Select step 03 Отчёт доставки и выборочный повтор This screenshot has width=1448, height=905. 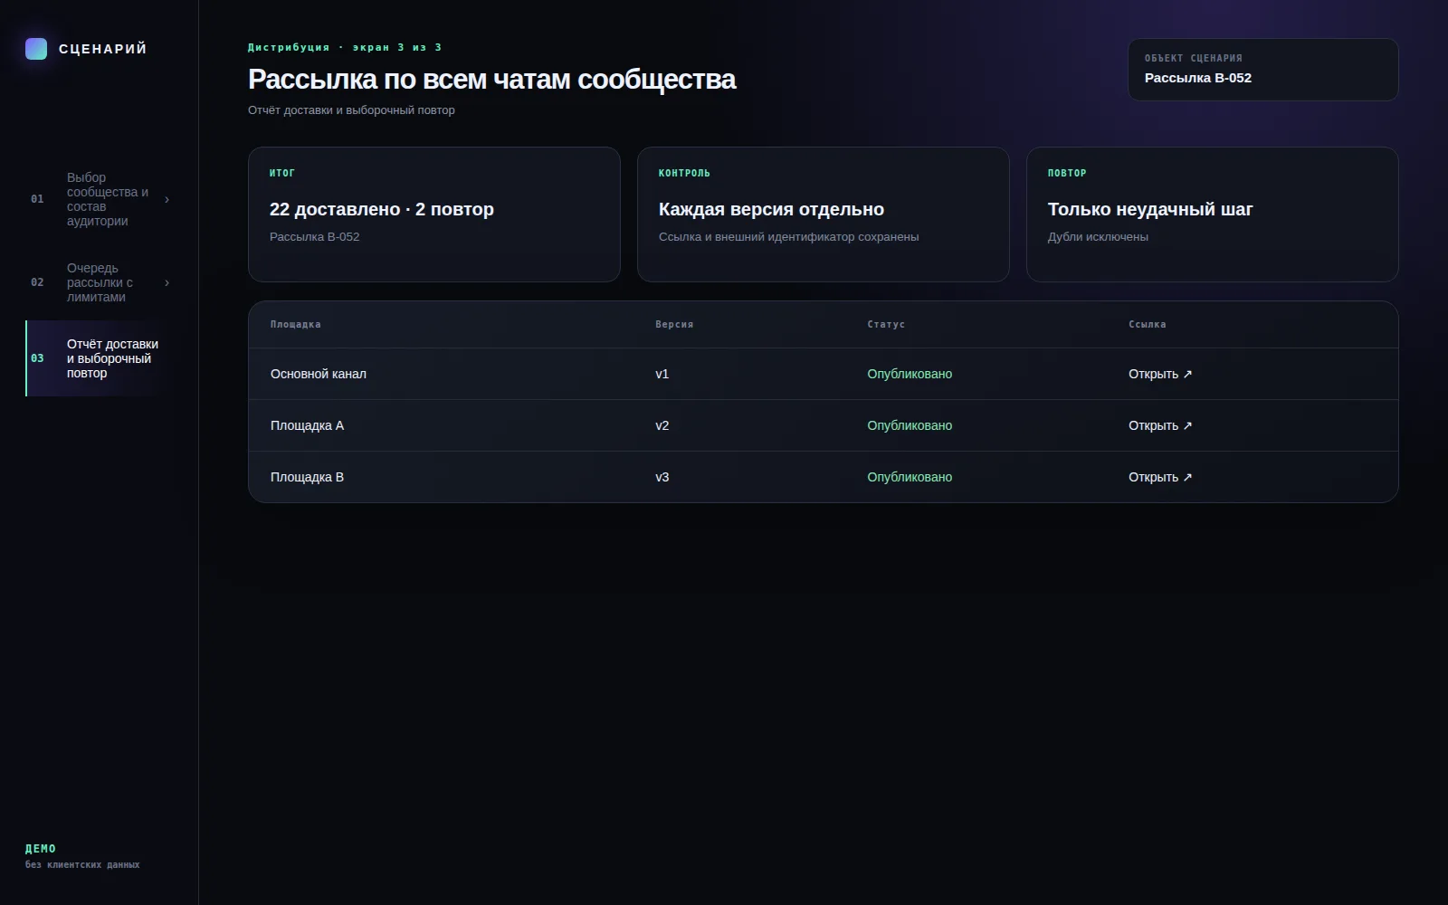coord(100,358)
